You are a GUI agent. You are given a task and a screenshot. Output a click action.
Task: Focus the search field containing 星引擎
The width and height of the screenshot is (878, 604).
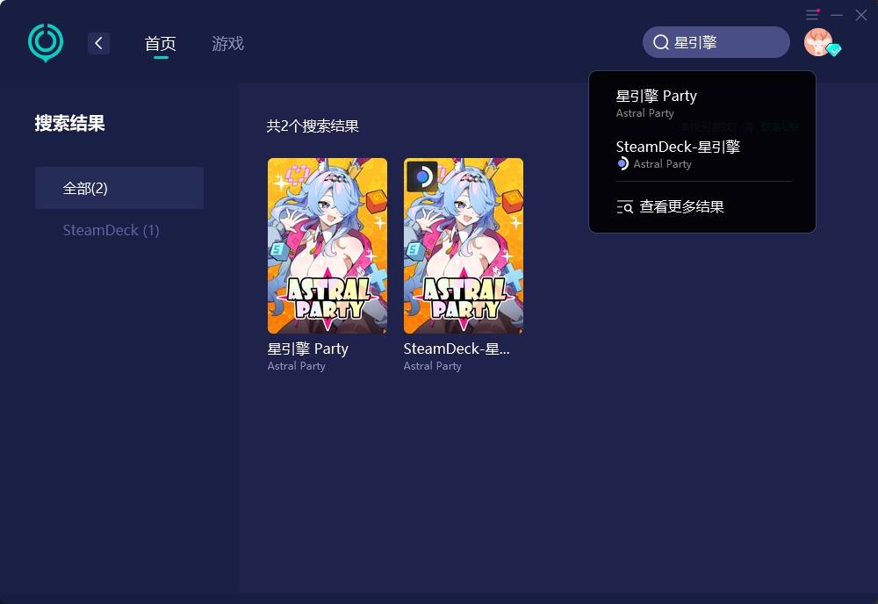point(716,42)
